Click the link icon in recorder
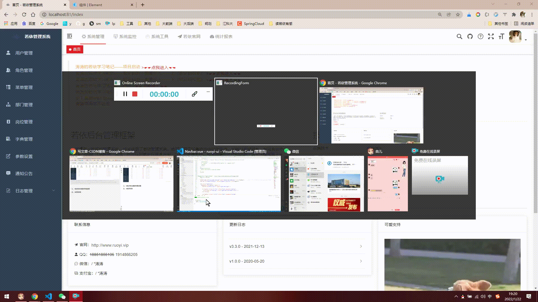Image resolution: width=538 pixels, height=302 pixels. pyautogui.click(x=194, y=94)
